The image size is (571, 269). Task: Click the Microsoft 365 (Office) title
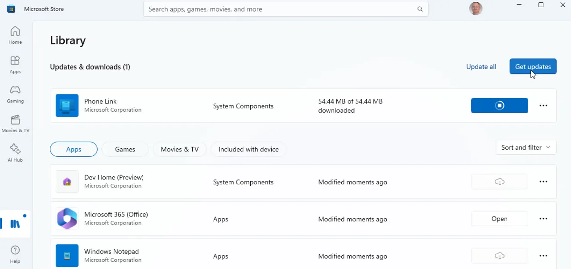click(x=116, y=214)
